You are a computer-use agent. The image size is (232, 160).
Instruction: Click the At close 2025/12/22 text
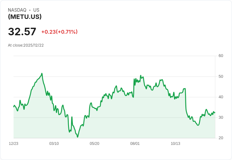tap(26, 45)
